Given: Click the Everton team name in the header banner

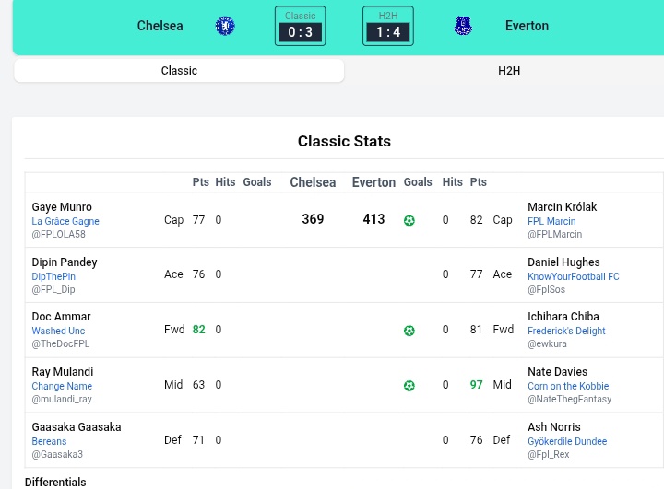Looking at the screenshot, I should click(527, 26).
